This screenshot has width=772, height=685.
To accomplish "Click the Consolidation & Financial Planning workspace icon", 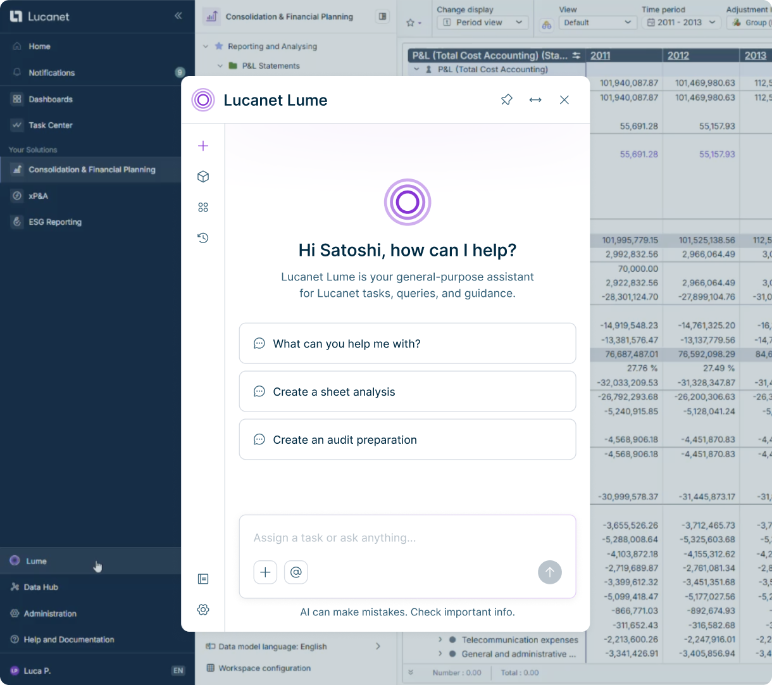I will pos(211,16).
